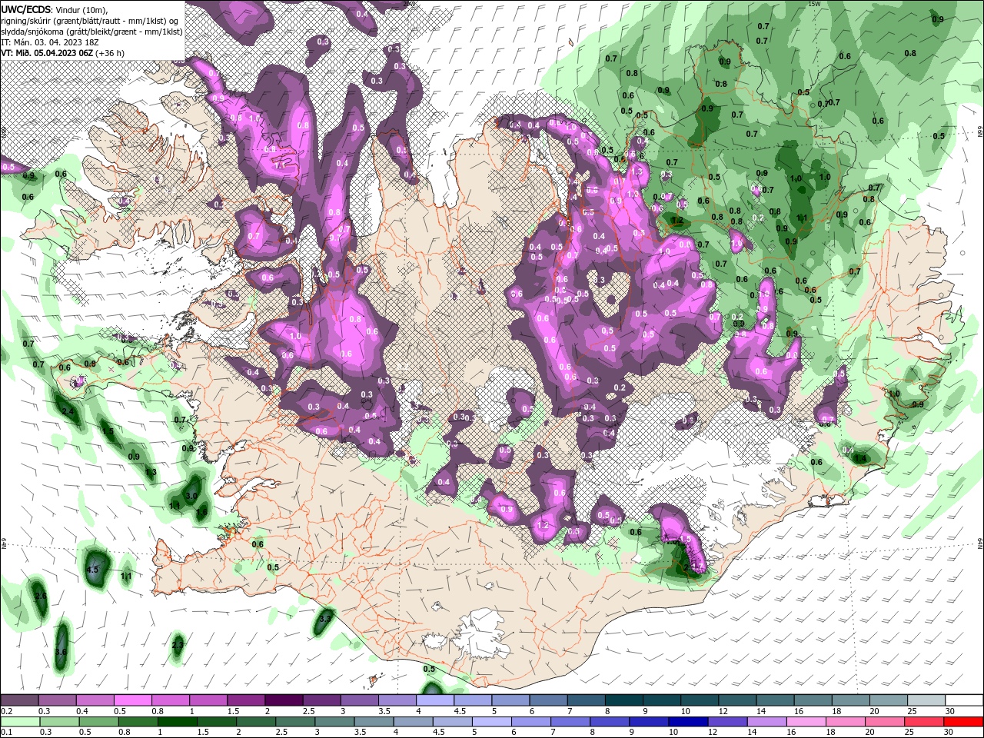This screenshot has width=984, height=738.
Task: Select the dusky purple 0.2–0.3 swatch in upper legend
Action: pyautogui.click(x=19, y=700)
